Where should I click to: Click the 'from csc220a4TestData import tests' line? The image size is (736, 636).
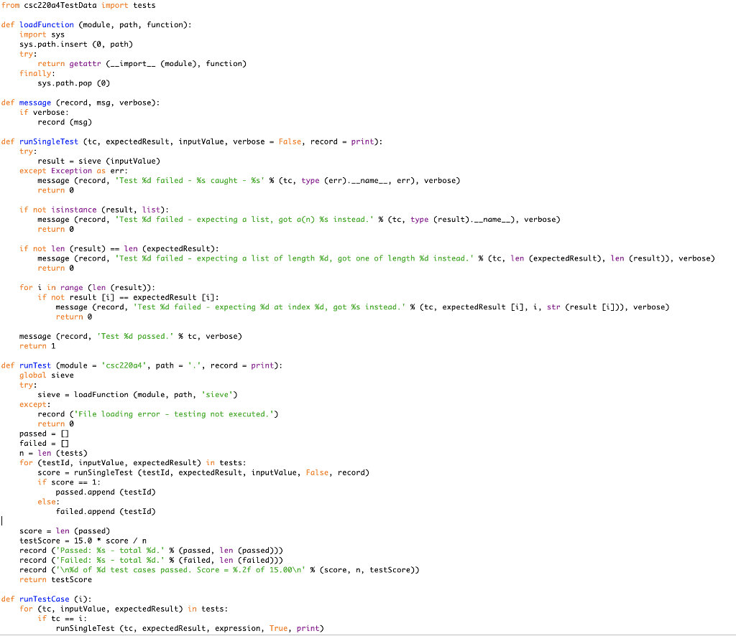click(x=78, y=5)
